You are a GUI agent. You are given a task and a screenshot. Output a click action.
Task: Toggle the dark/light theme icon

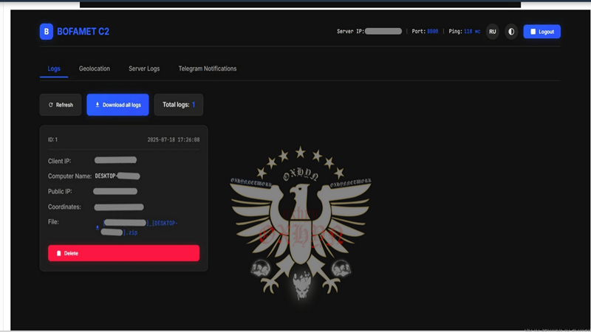511,32
